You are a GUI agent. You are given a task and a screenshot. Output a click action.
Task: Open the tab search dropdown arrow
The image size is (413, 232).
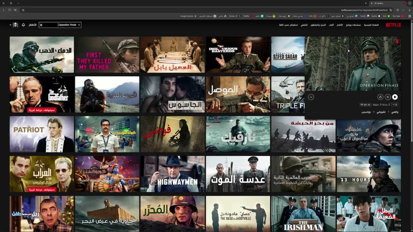[409, 3]
